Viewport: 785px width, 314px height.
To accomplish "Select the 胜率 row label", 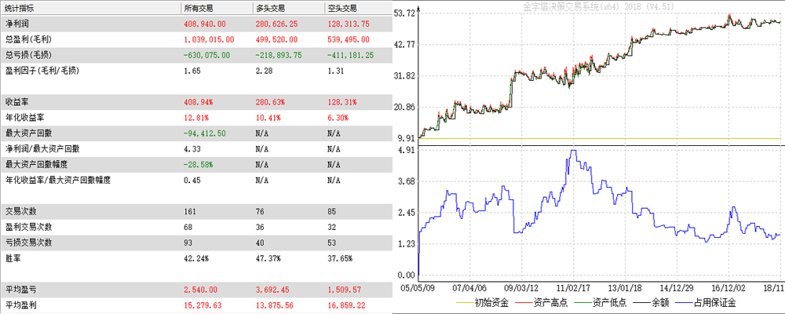I will pyautogui.click(x=13, y=257).
